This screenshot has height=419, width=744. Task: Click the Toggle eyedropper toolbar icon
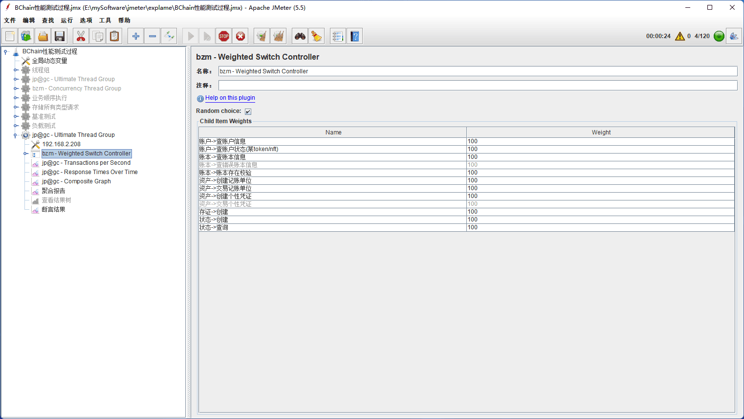pos(169,36)
